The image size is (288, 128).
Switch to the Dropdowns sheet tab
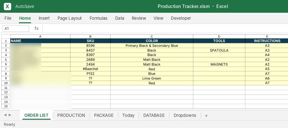(x=185, y=115)
